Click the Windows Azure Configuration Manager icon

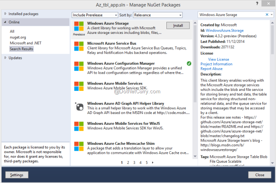click(79, 66)
